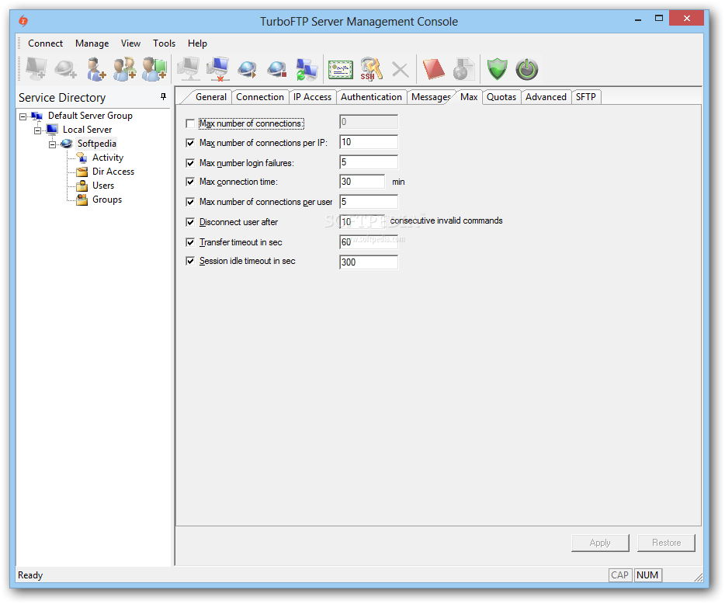Click the Groups tree icon
Viewport: 725px width, 604px height.
(82, 200)
